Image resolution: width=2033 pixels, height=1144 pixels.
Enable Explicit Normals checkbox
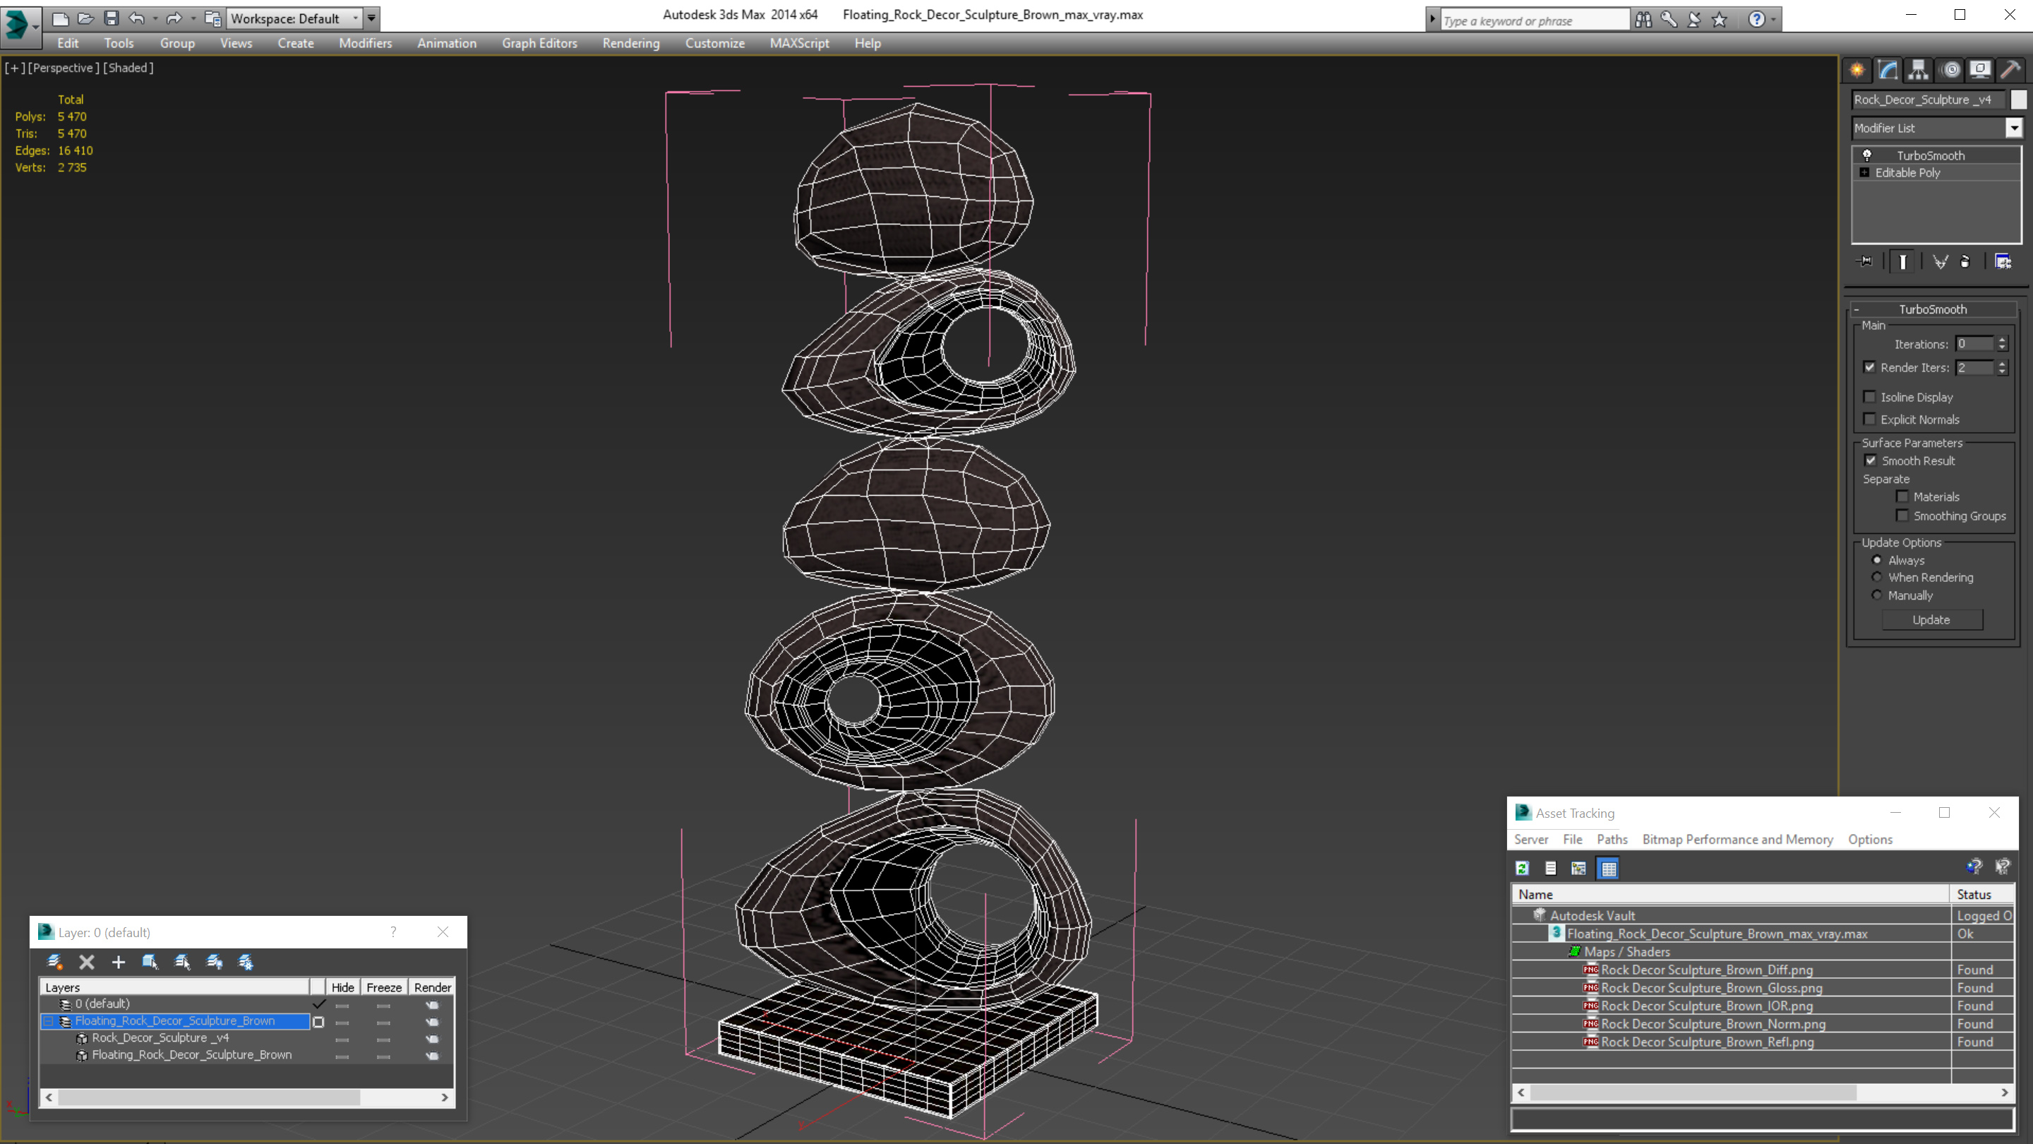click(x=1869, y=419)
